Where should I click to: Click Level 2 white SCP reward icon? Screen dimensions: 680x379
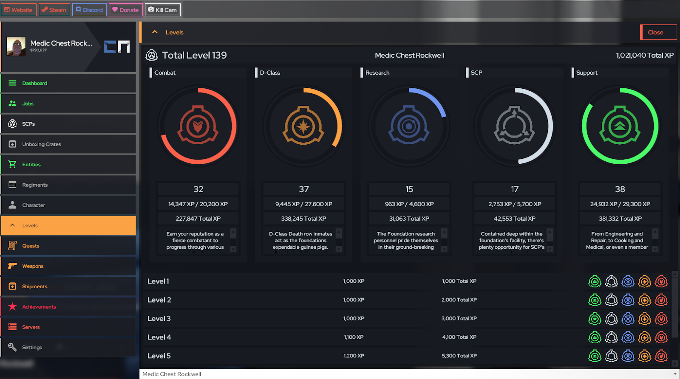coord(611,300)
